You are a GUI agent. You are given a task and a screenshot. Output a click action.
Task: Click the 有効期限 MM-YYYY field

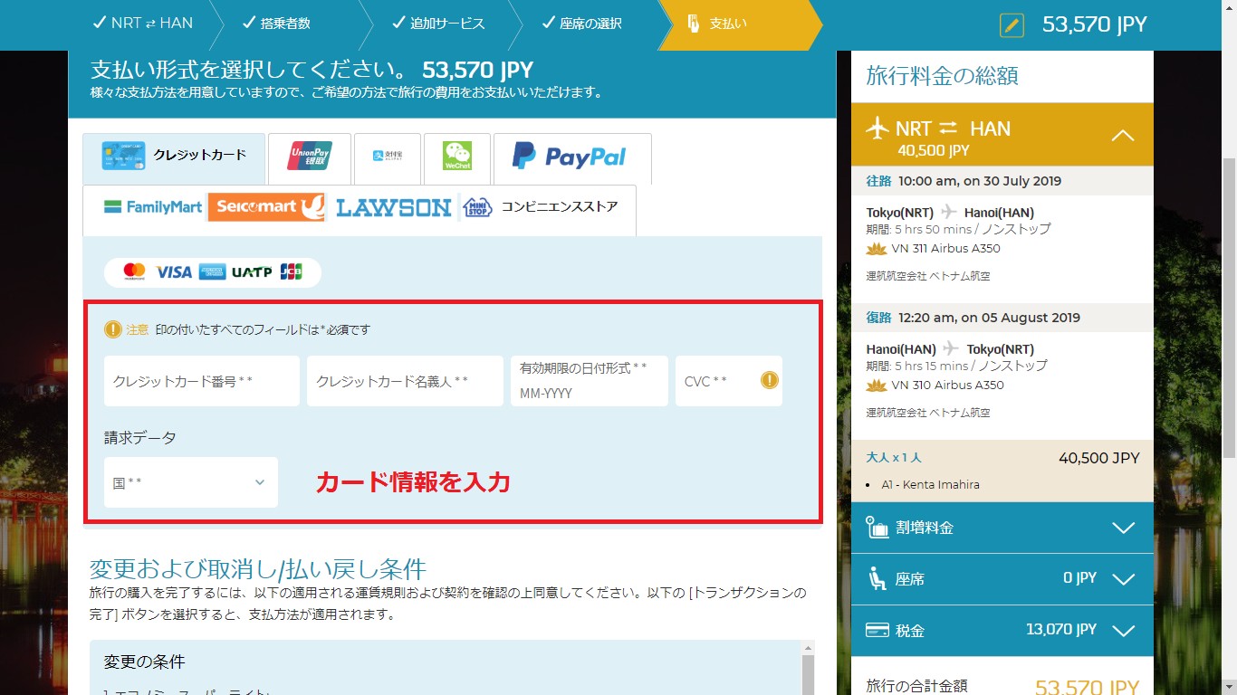click(589, 382)
